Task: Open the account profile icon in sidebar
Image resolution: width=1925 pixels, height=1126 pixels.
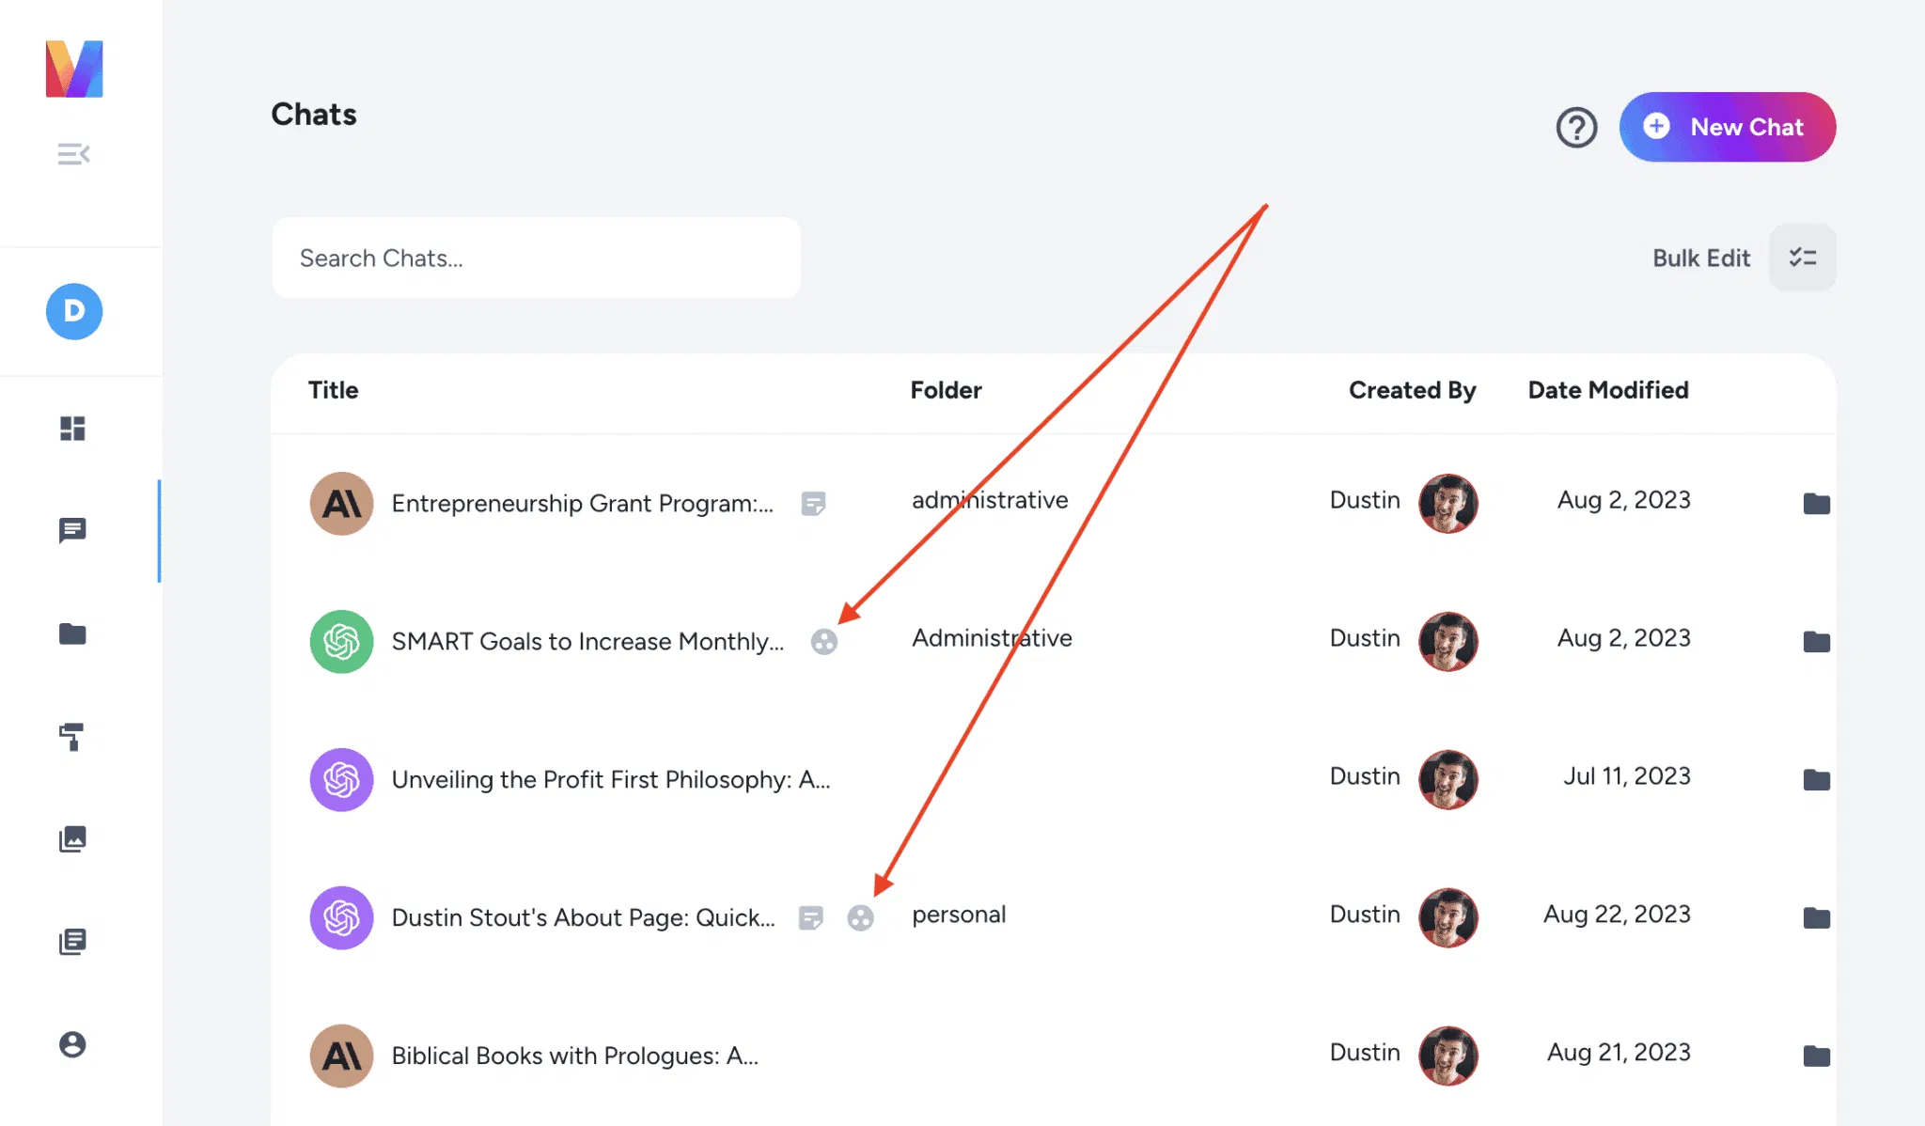Action: coord(72,1044)
